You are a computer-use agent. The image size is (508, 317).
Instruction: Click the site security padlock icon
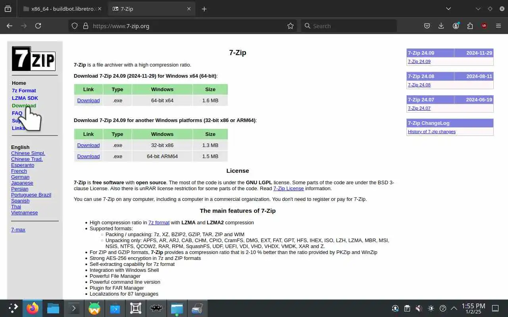tap(85, 26)
